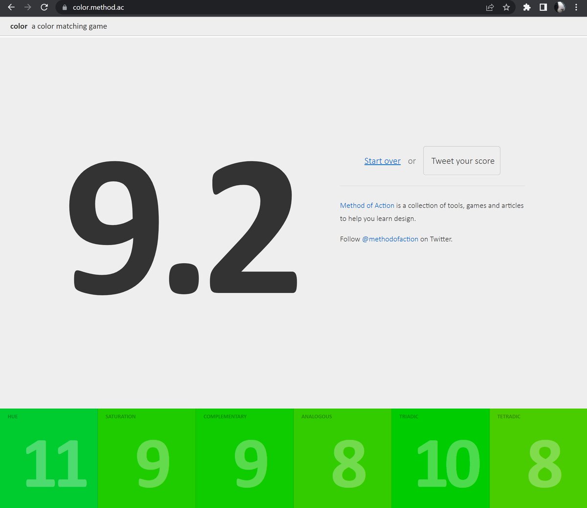The width and height of the screenshot is (587, 508).
Task: Open the Chrome profile avatar
Action: pyautogui.click(x=560, y=7)
